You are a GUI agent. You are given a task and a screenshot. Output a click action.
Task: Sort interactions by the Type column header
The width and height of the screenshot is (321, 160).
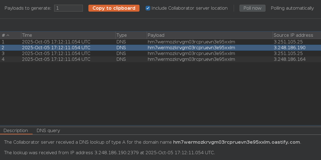pos(131,35)
